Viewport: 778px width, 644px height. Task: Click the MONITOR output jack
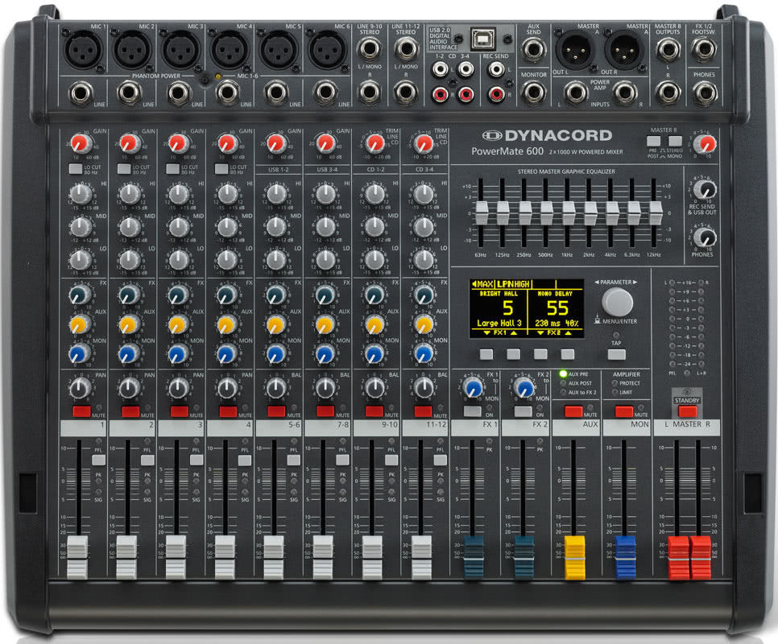point(533,93)
